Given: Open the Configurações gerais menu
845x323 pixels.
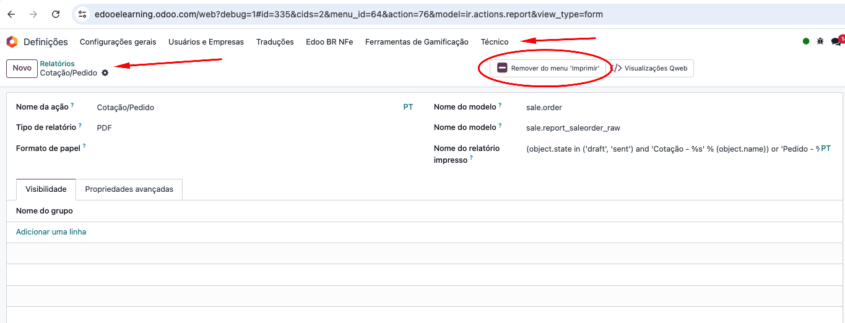Looking at the screenshot, I should [118, 42].
